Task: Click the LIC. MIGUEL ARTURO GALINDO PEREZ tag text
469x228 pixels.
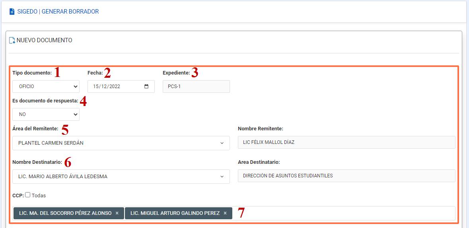Action: click(175, 213)
